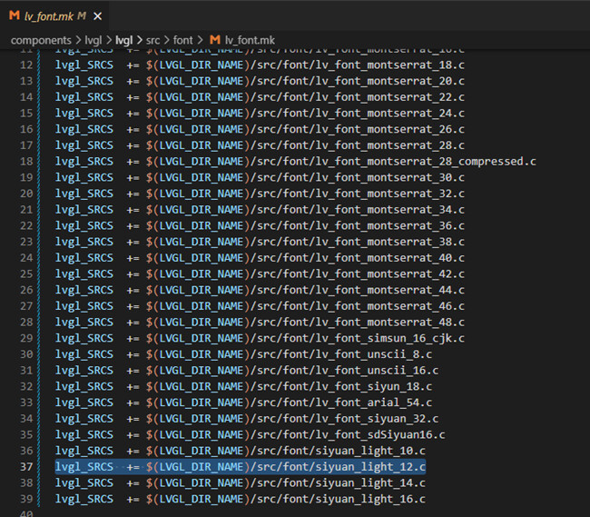Open the bold lvgl breadcrumb segment
The image size is (590, 517).
pos(123,40)
